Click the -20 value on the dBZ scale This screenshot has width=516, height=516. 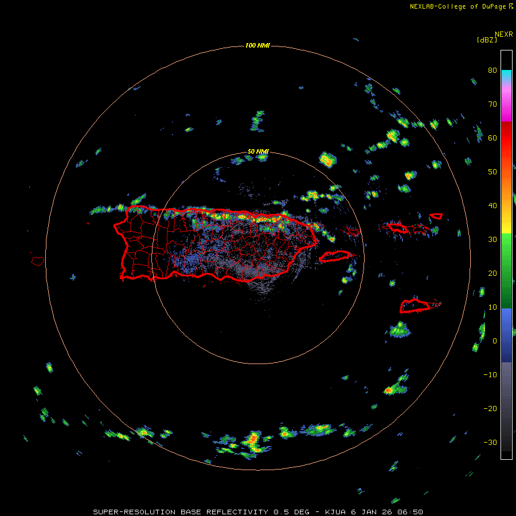[490, 409]
